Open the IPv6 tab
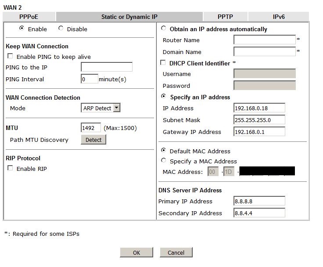This screenshot has width=323, height=267. (279, 17)
